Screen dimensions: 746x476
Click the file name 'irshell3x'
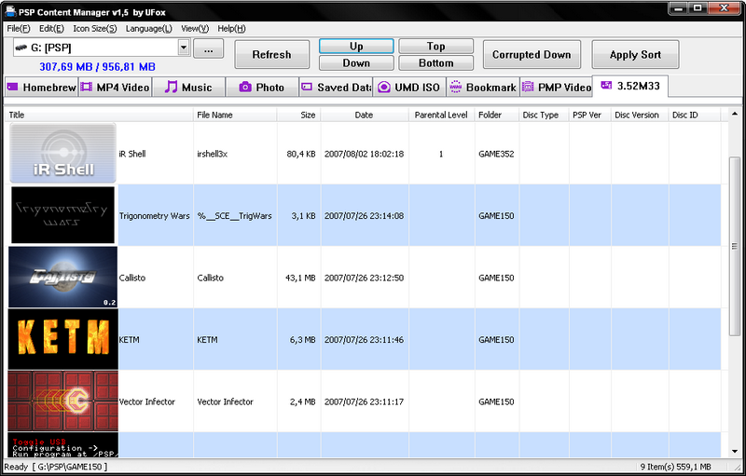(x=213, y=154)
